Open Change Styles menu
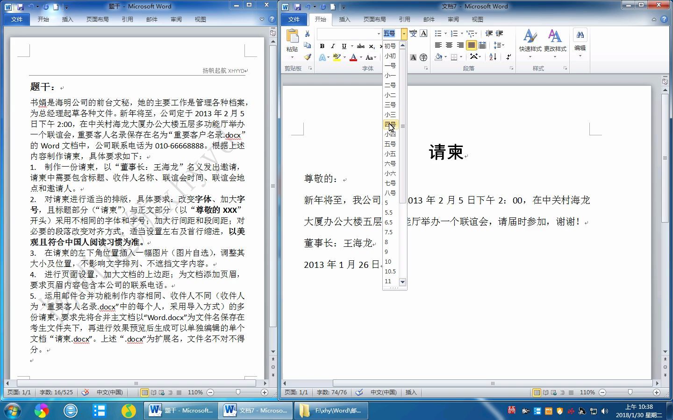Image resolution: width=673 pixels, height=420 pixels. 555,43
